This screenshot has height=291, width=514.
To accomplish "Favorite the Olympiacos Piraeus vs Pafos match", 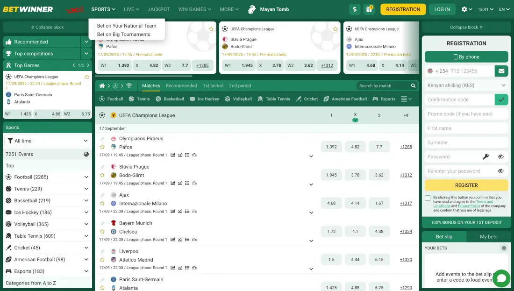I will (102, 147).
